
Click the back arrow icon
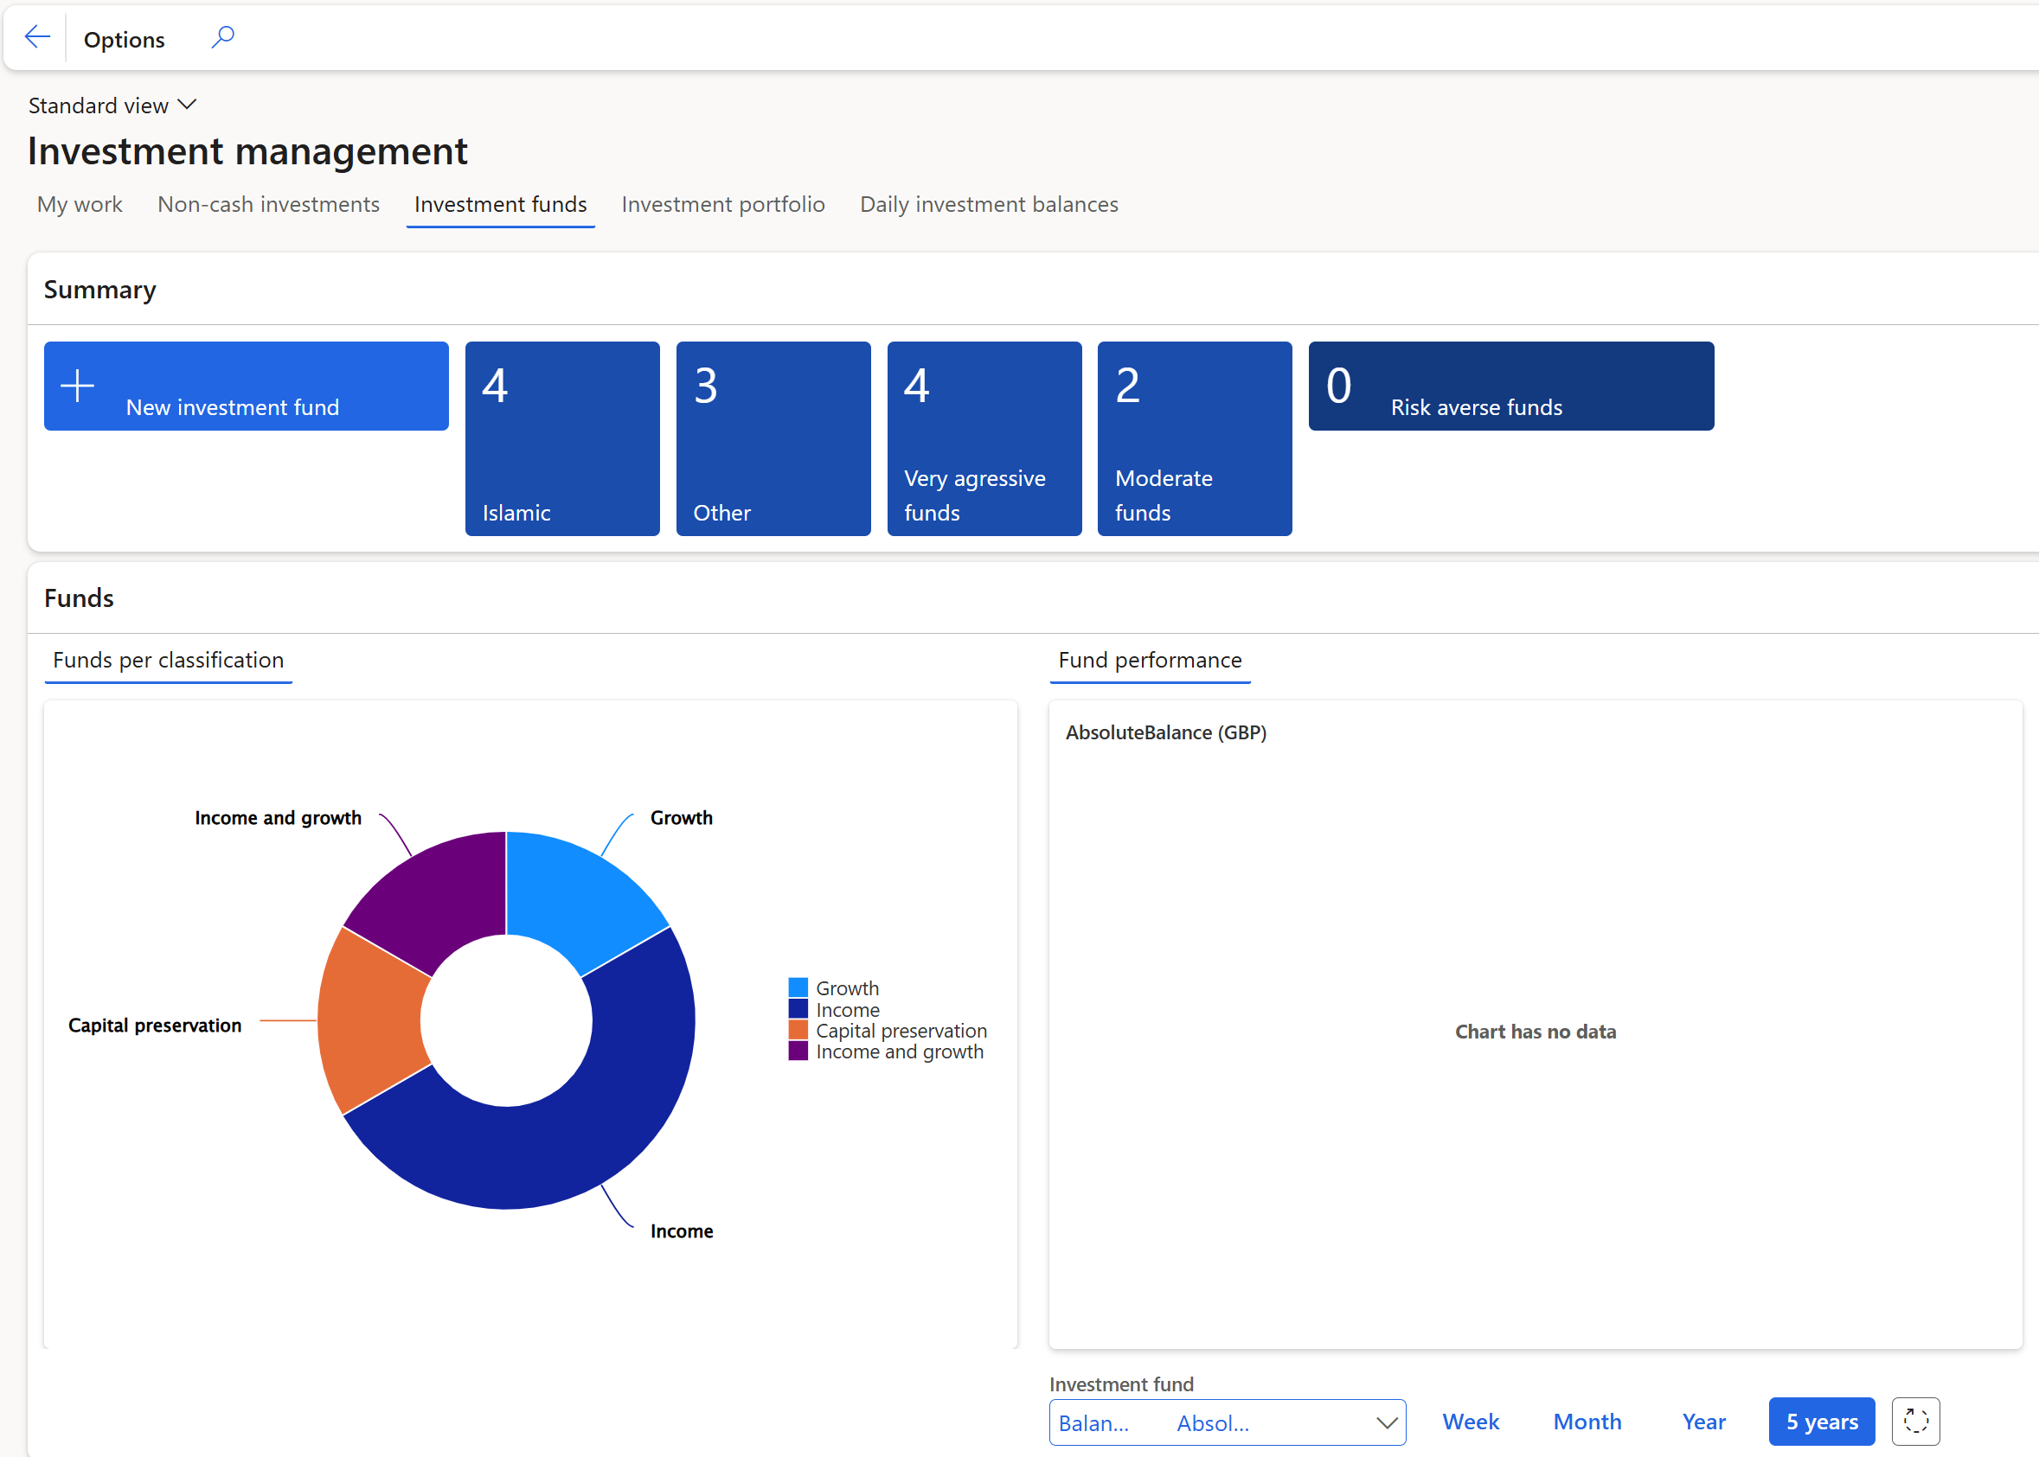point(37,38)
